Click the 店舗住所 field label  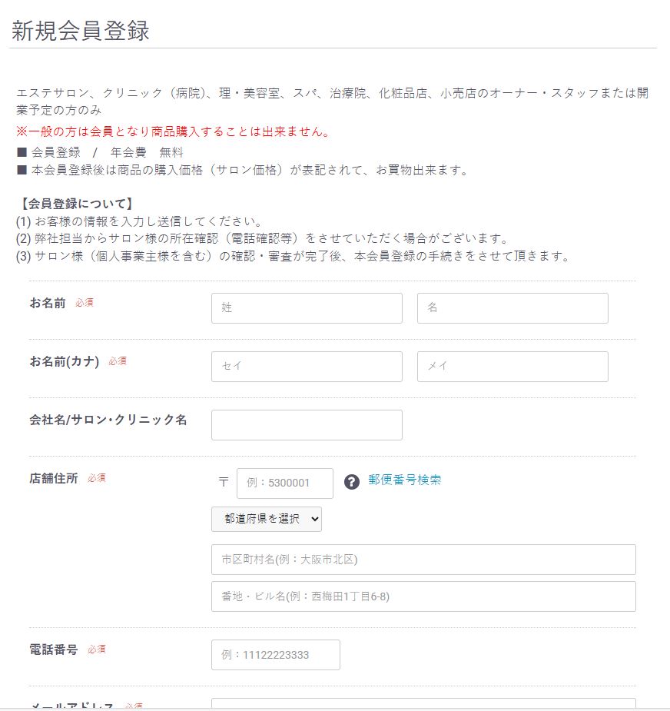(54, 478)
